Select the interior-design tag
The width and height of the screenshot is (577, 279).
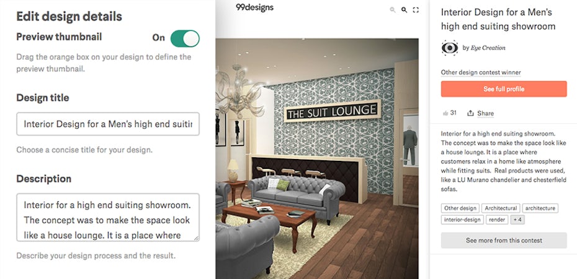[x=462, y=220]
